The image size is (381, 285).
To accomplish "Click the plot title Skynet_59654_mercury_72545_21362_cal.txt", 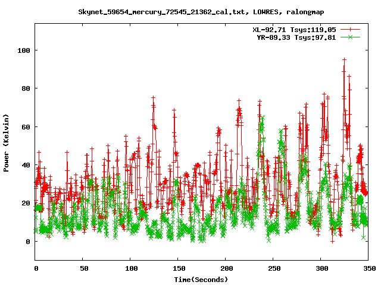I will point(201,12).
